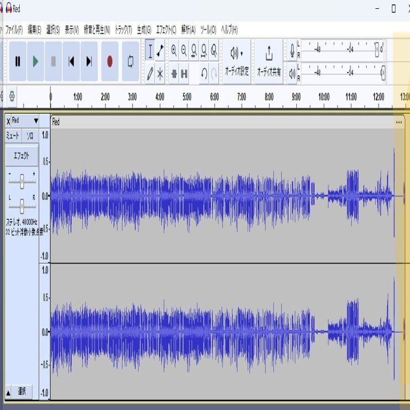Viewport: 410px width, 410px height.
Task: Open the 生成(G) menu
Action: (x=144, y=30)
